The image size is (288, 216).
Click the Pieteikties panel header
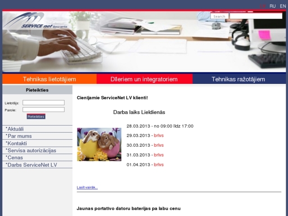37,90
